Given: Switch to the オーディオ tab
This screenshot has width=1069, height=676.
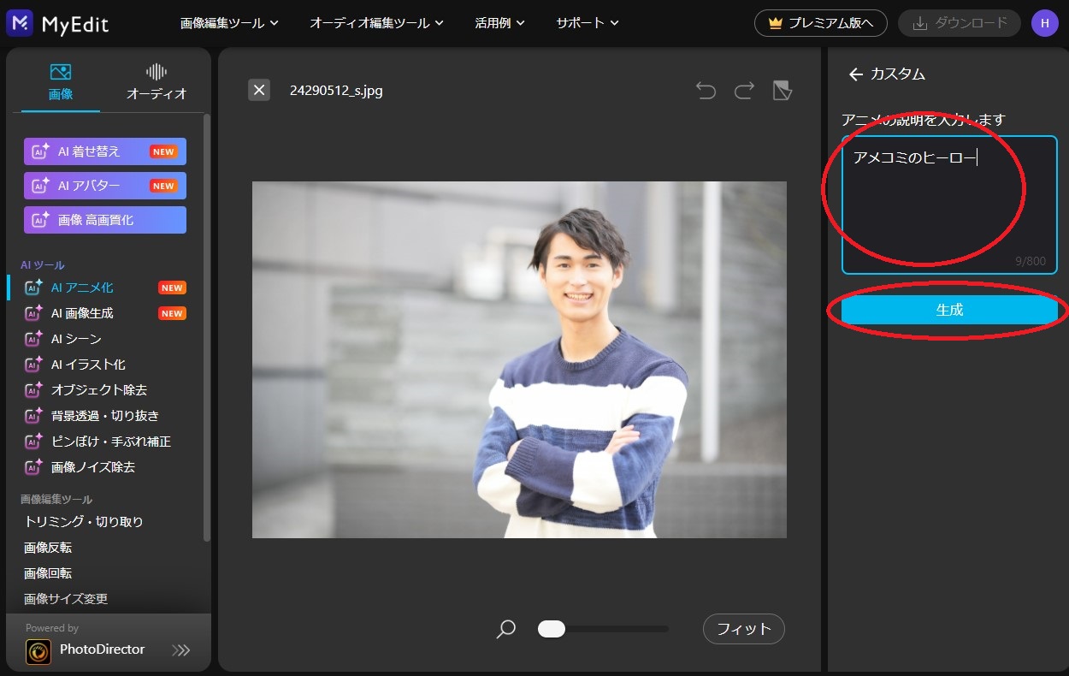Looking at the screenshot, I should [157, 82].
